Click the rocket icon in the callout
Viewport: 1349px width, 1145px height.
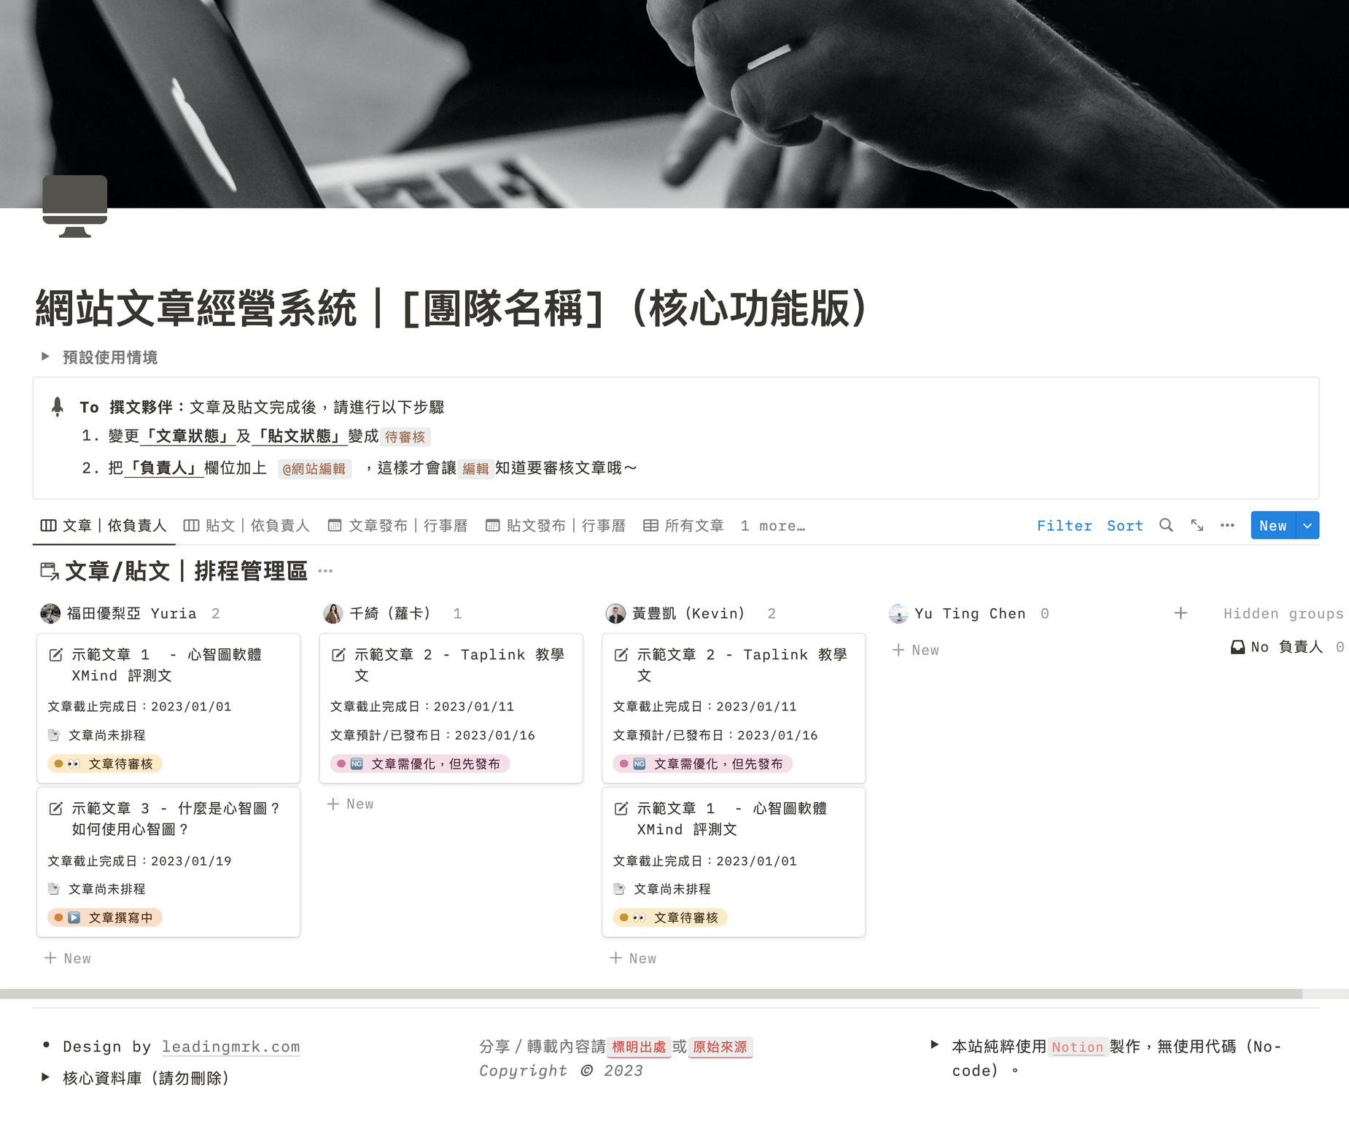click(58, 407)
